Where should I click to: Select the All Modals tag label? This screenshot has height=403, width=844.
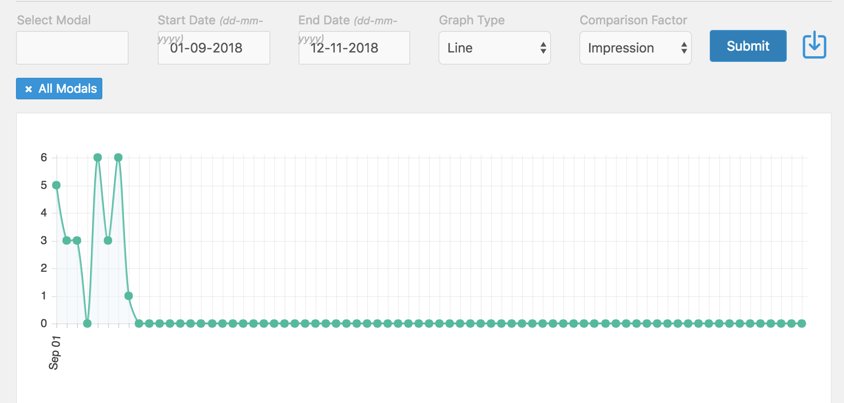click(x=68, y=89)
